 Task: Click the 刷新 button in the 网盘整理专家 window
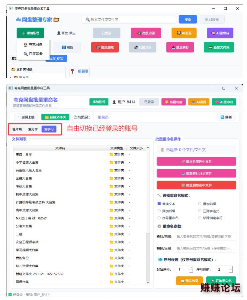pyautogui.click(x=67, y=47)
